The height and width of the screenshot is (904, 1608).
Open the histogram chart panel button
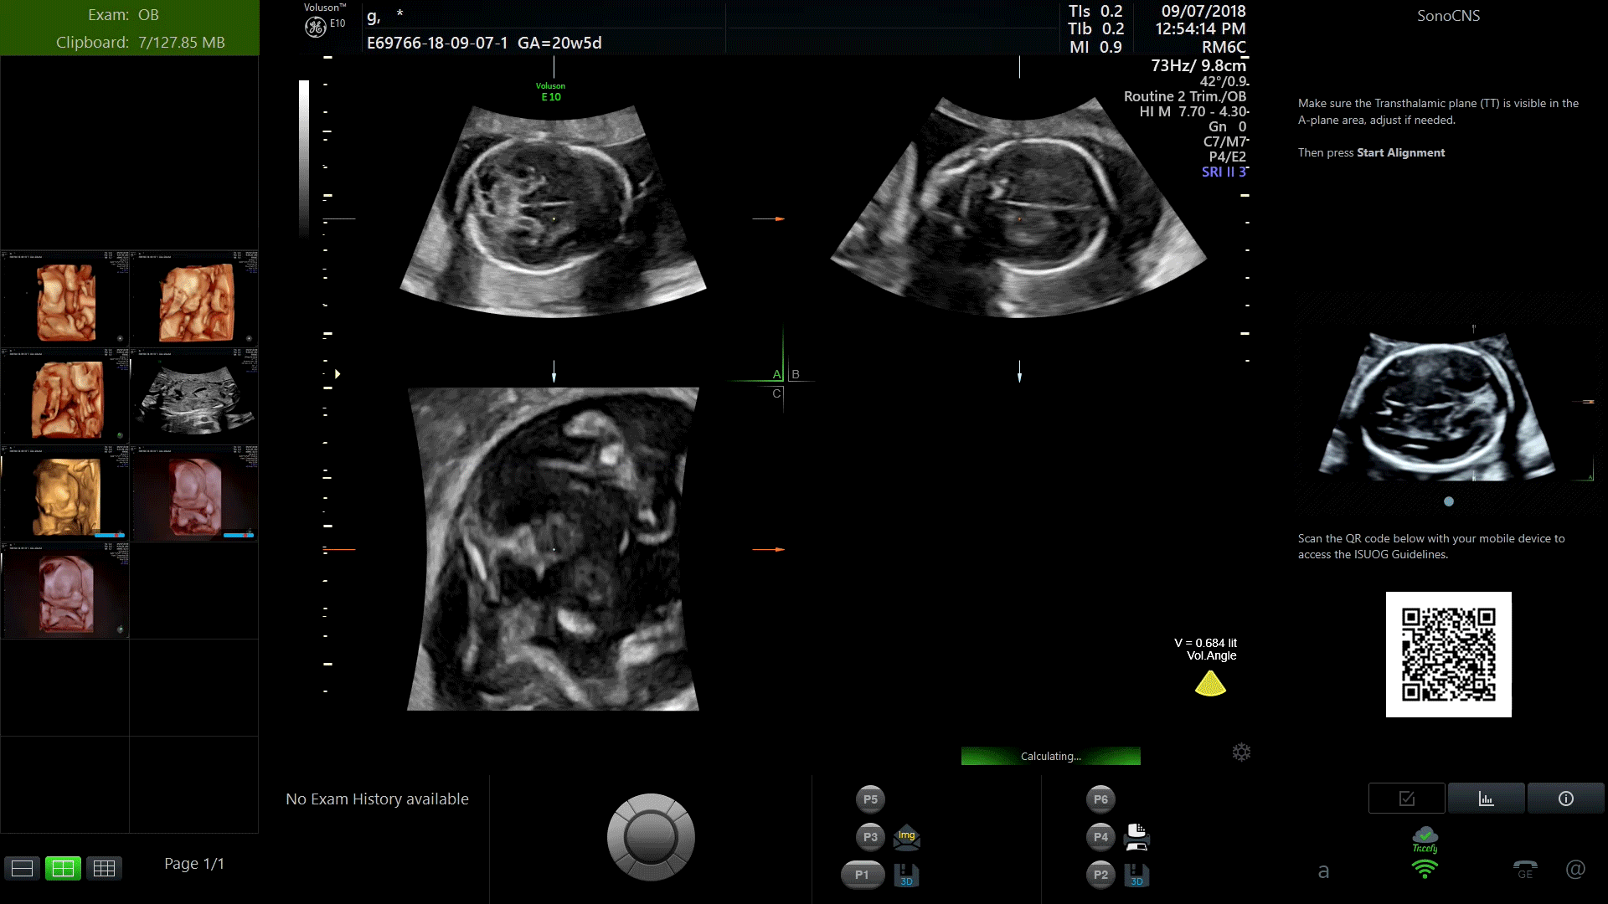coord(1485,798)
